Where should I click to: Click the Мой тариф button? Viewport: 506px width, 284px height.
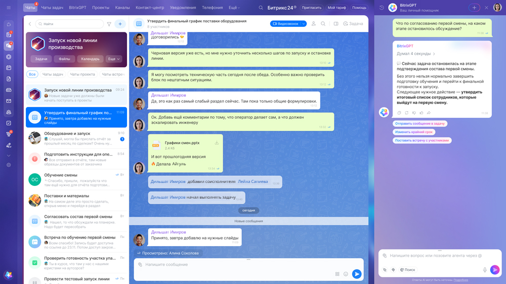tap(336, 8)
